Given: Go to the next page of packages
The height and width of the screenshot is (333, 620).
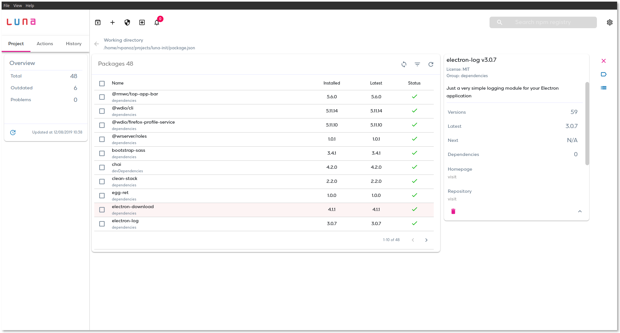Looking at the screenshot, I should pos(426,240).
